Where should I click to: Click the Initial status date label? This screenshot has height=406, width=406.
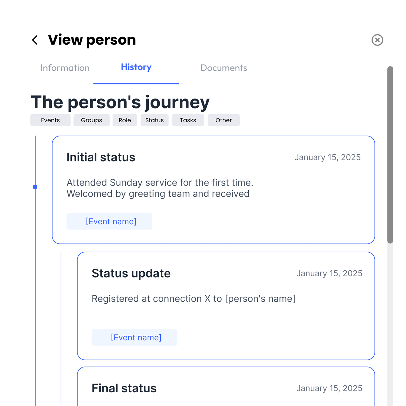[327, 157]
